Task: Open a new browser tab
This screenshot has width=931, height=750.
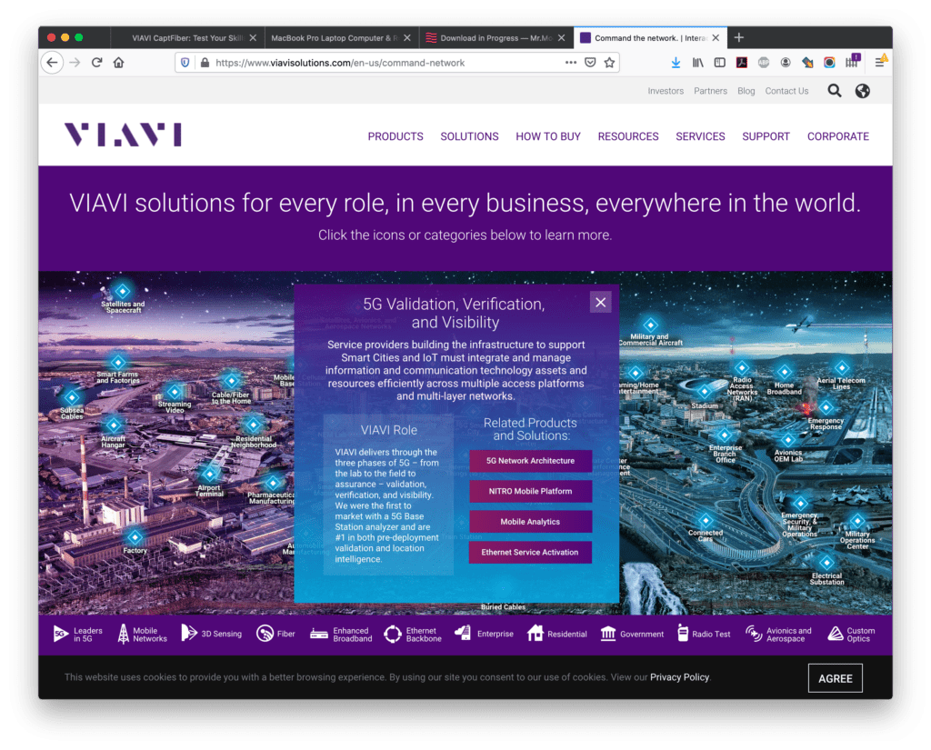Action: pos(738,37)
